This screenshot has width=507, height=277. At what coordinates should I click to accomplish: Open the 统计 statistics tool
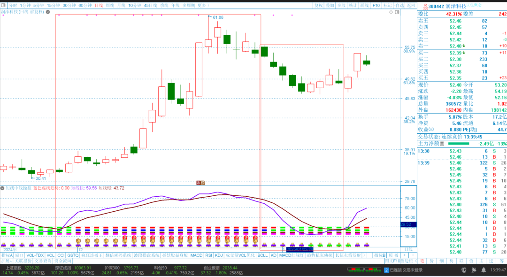click(x=353, y=6)
